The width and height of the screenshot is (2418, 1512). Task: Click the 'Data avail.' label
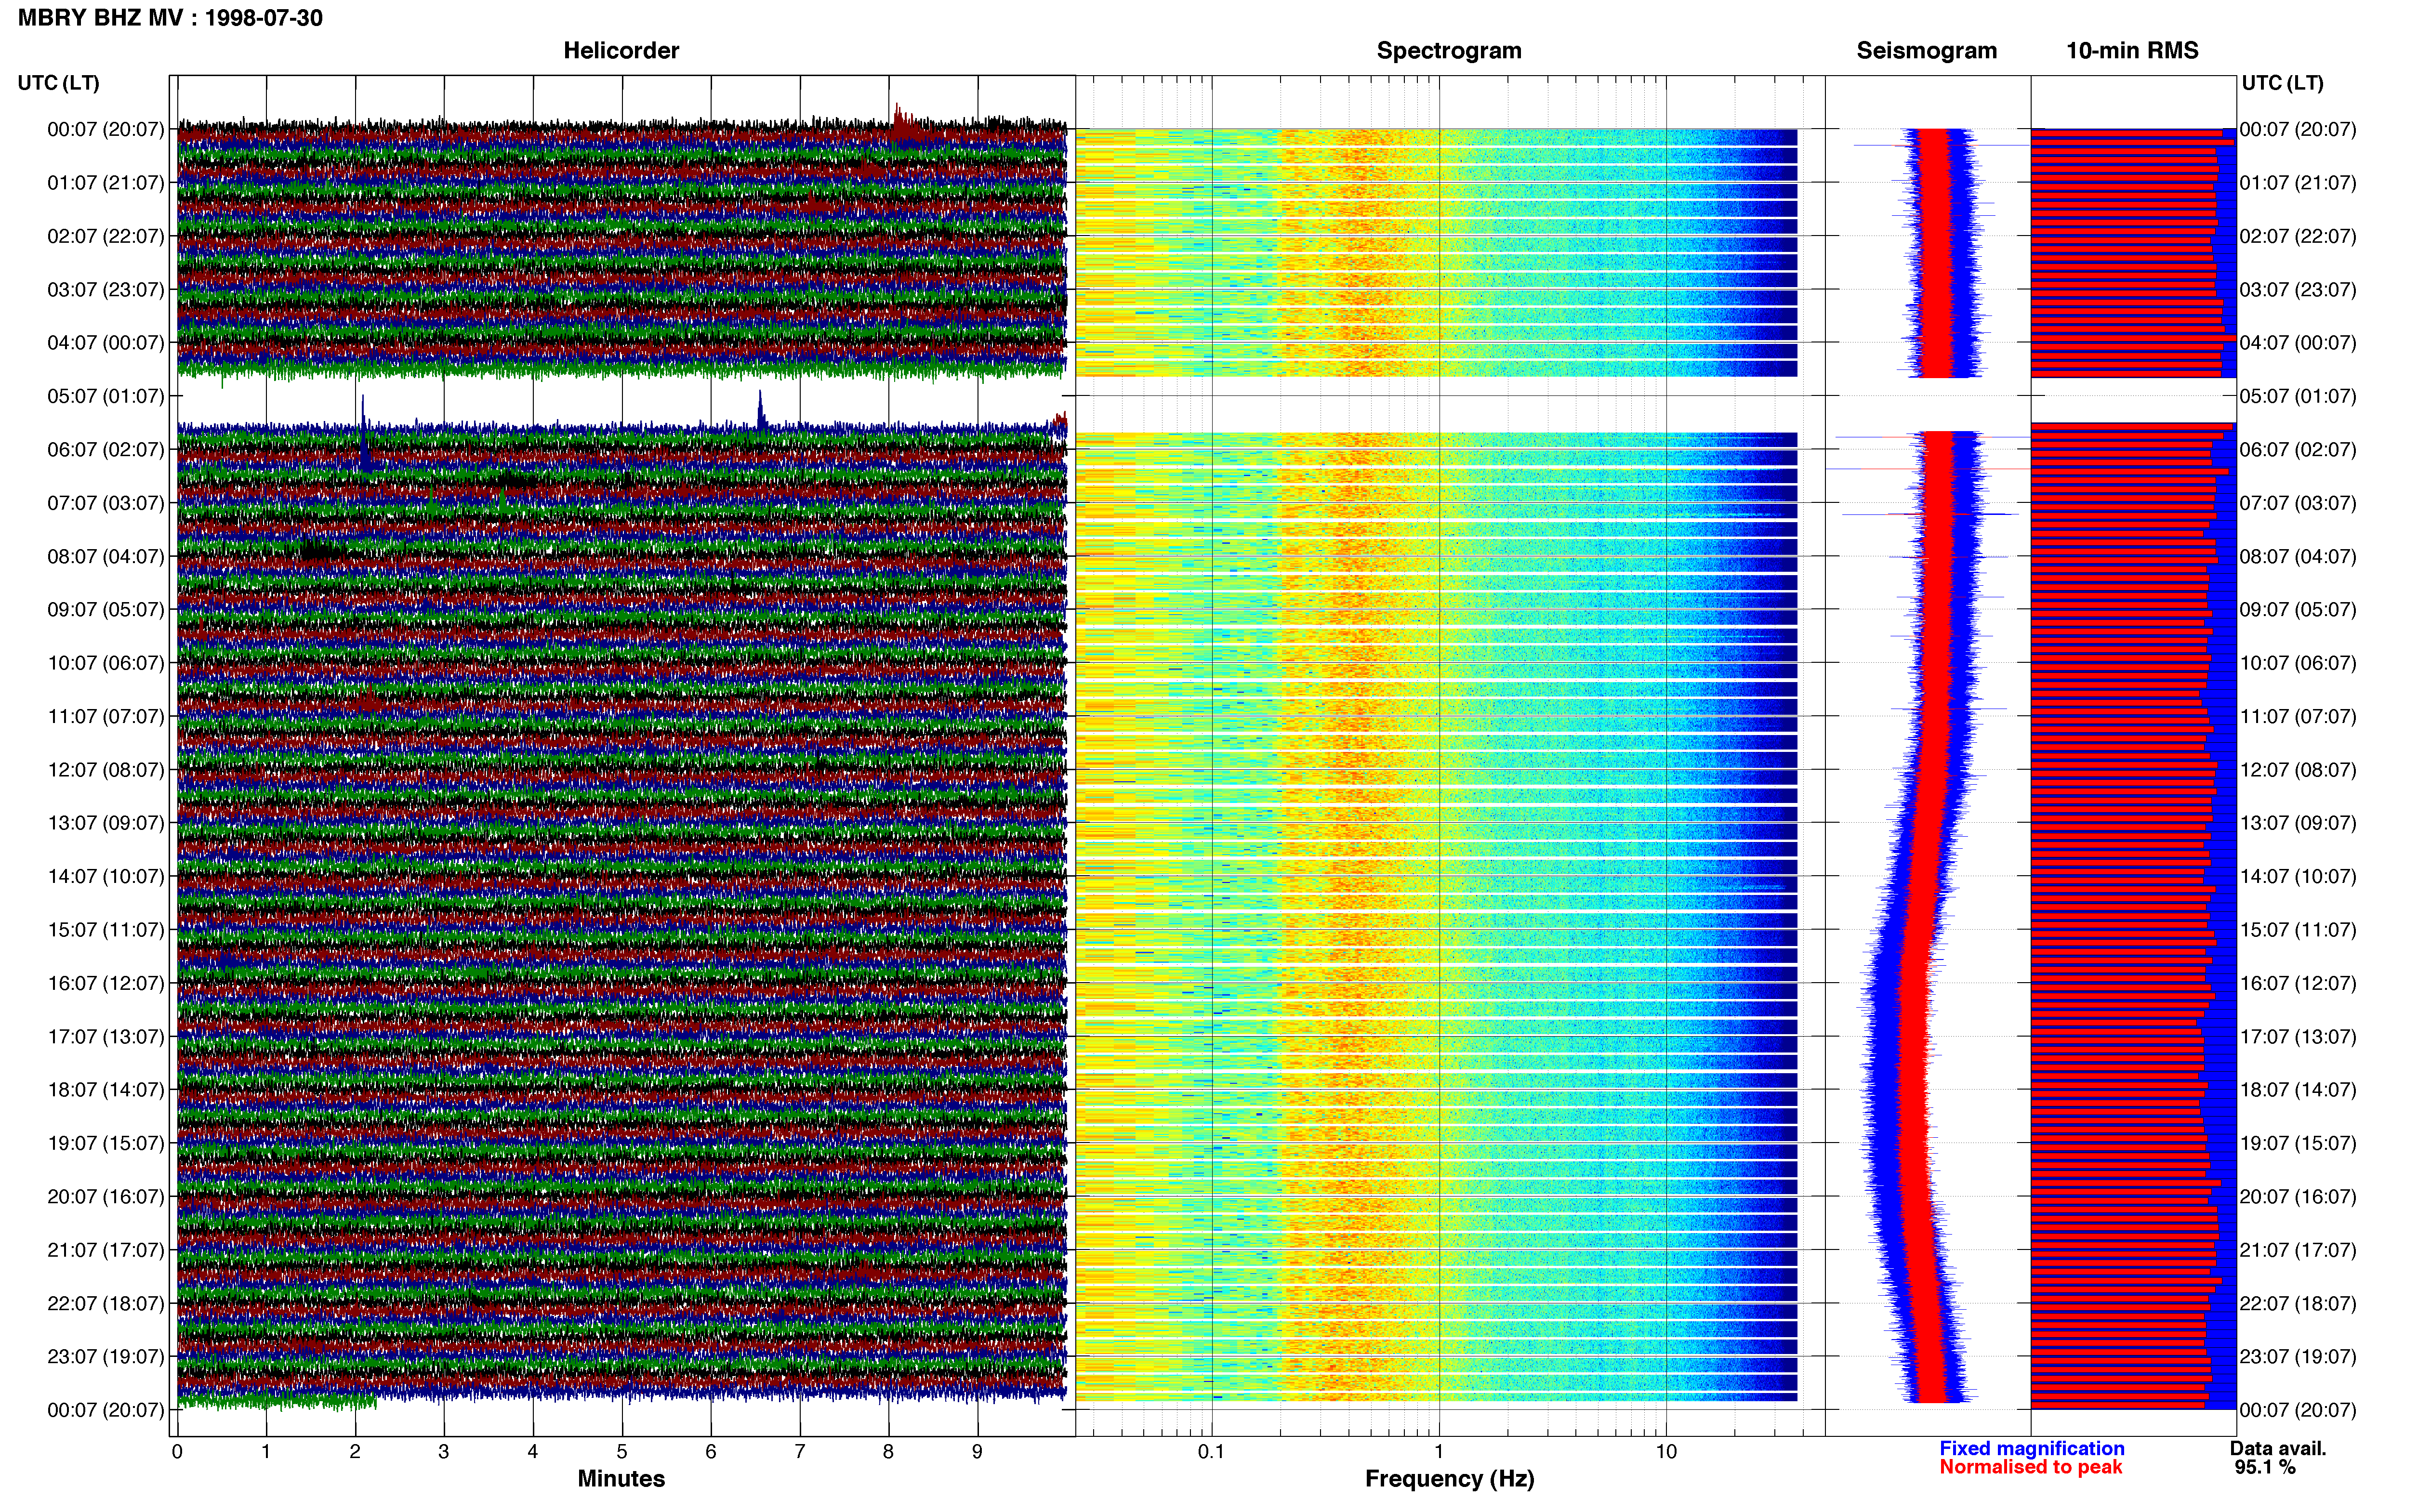(x=2278, y=1448)
